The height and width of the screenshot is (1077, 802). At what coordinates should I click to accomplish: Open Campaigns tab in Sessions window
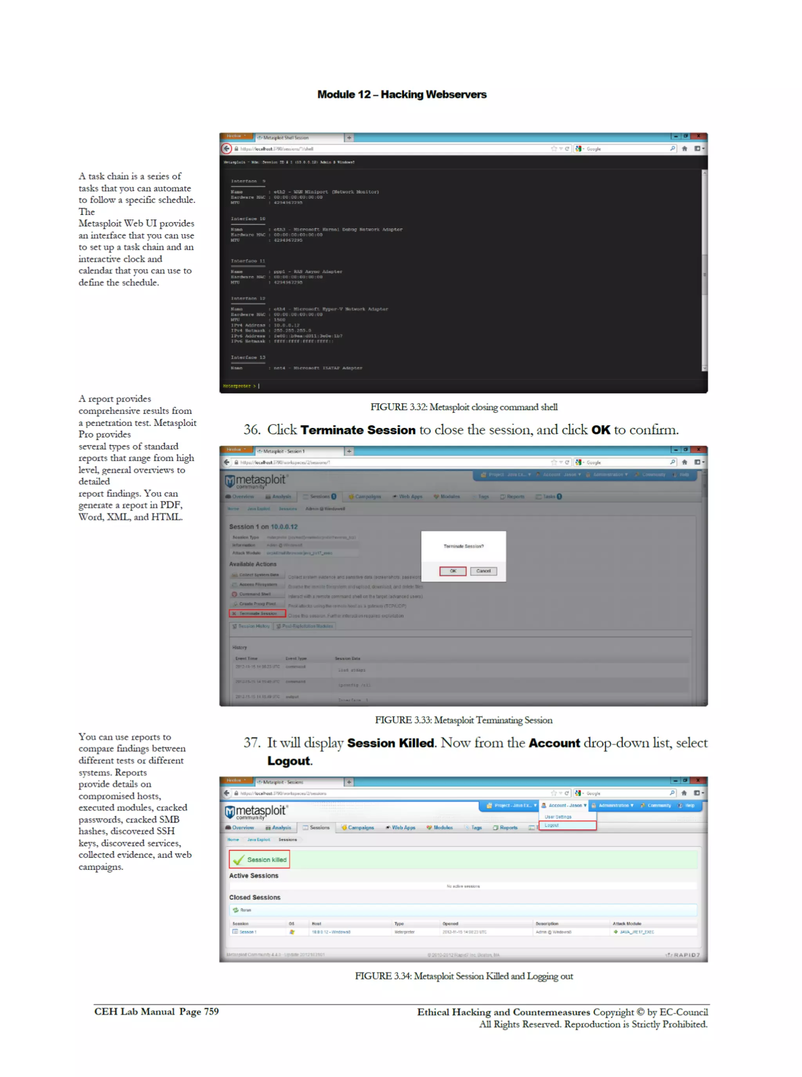pos(358,827)
